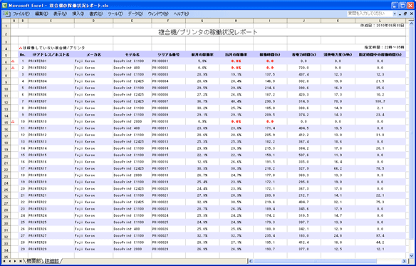
Task: Open the 編集(E) menu
Action: click(x=41, y=14)
